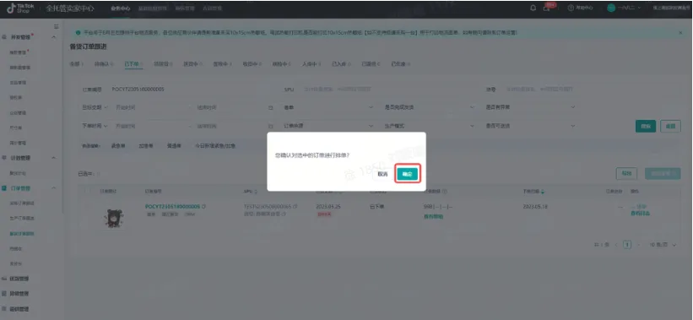Click the bear product thumbnail
693x320 pixels.
tap(113, 218)
